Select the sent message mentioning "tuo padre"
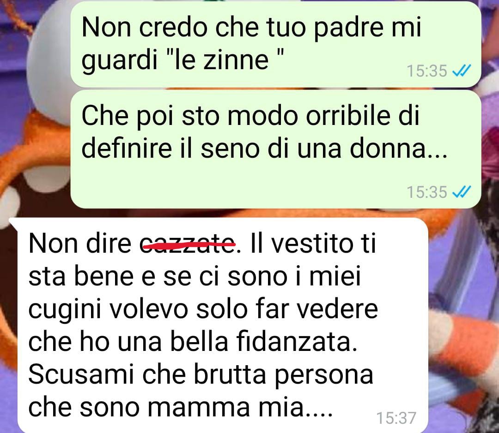499x433 pixels. click(275, 44)
